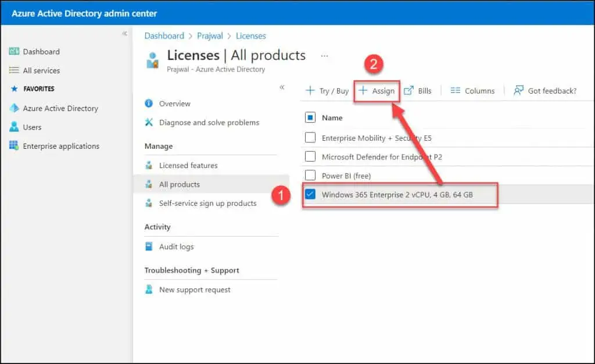Click the Licensed features icon
Viewport: 595px width, 364px height.
(x=149, y=165)
